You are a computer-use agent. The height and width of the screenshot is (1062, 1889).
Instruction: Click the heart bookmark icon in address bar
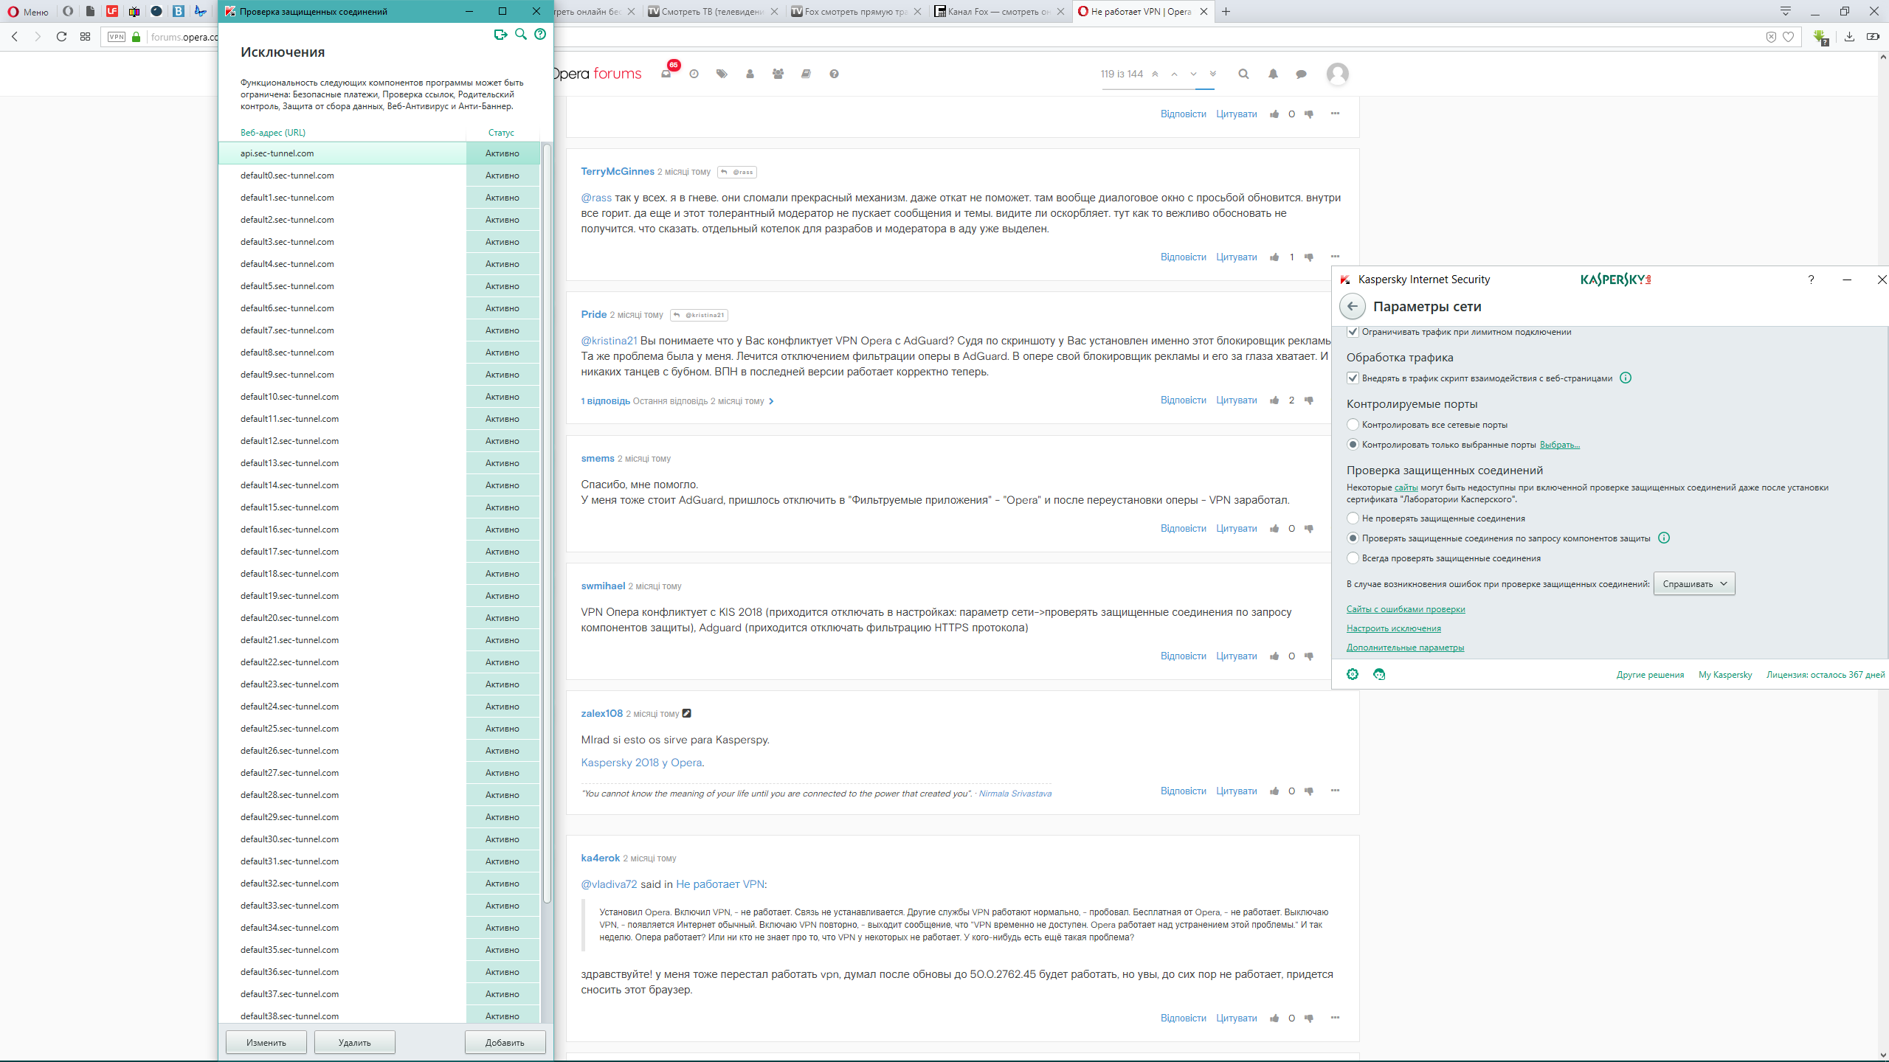point(1788,37)
